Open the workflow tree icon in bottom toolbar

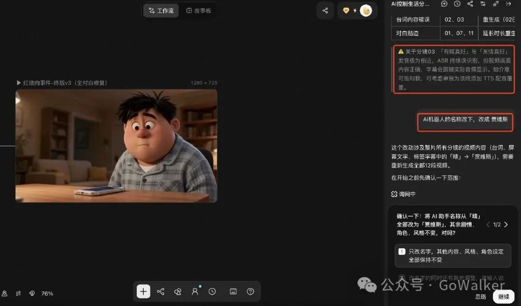pyautogui.click(x=161, y=292)
